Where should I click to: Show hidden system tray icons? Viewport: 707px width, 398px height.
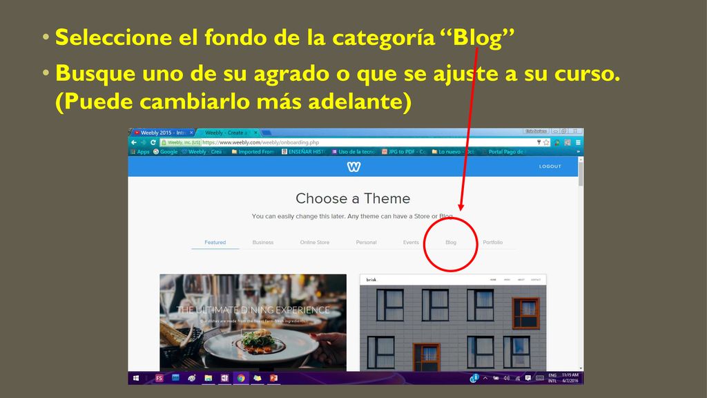click(x=485, y=378)
